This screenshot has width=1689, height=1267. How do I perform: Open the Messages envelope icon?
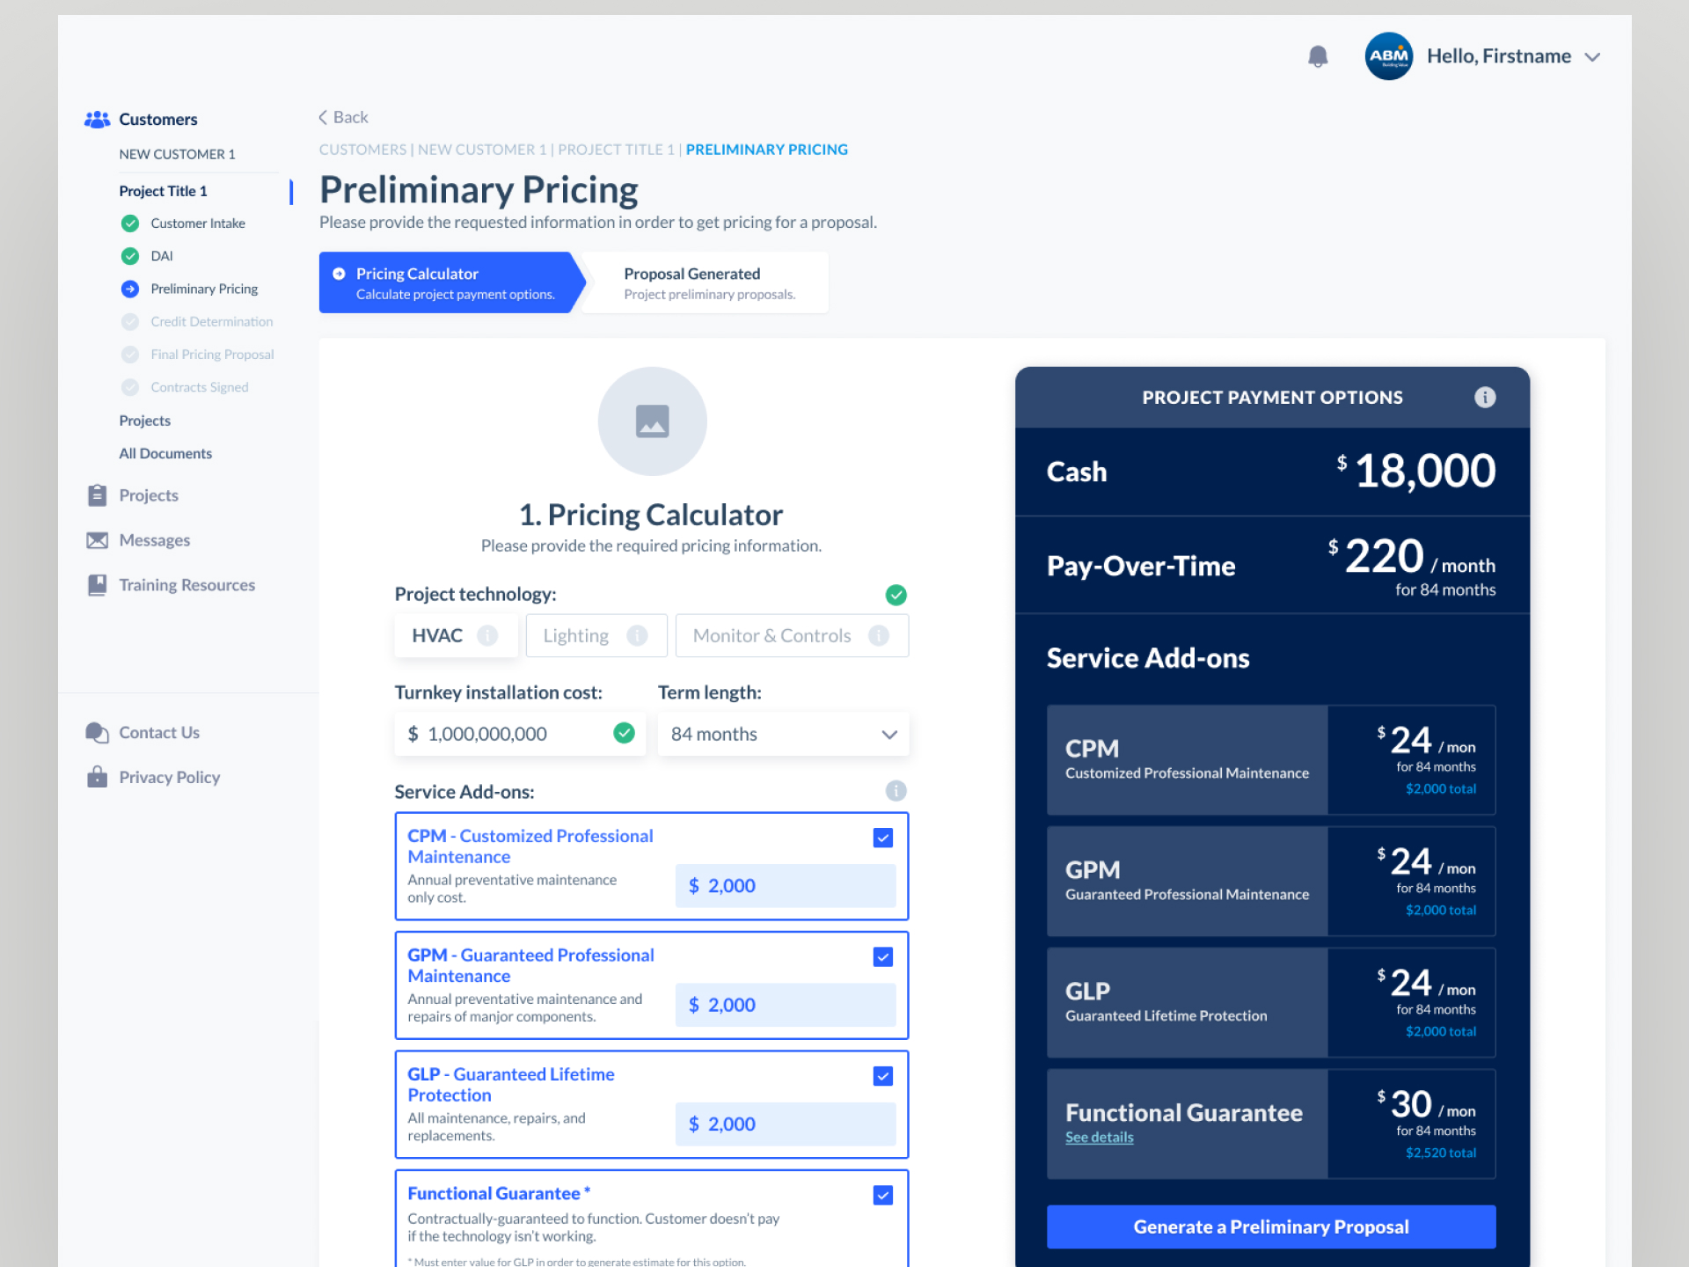click(x=97, y=540)
